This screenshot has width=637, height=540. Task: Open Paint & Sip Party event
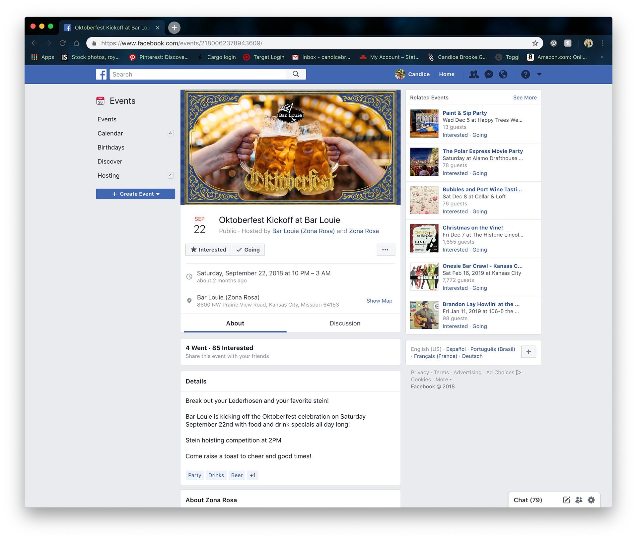465,113
